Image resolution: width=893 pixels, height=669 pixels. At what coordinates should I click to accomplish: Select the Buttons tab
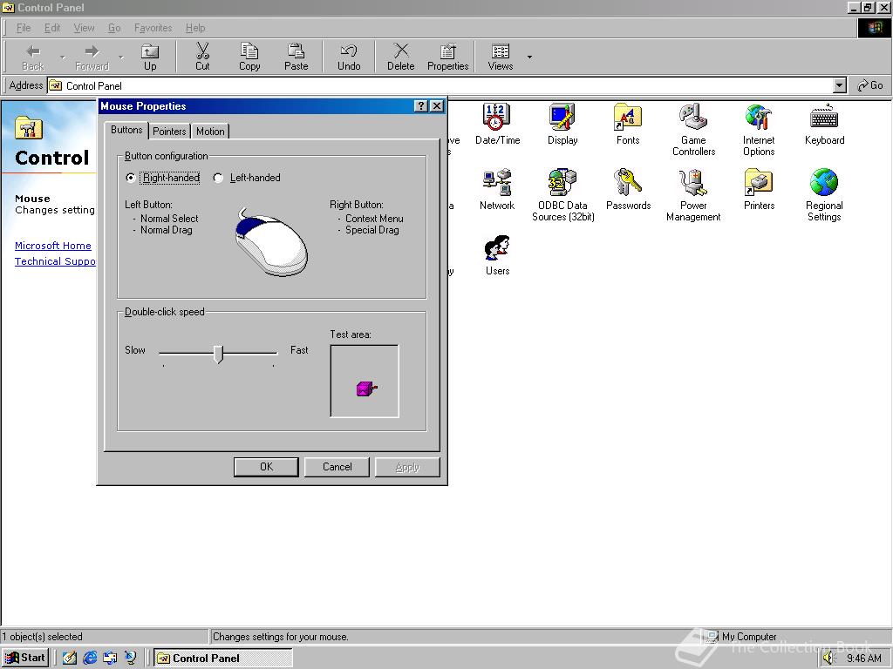126,130
